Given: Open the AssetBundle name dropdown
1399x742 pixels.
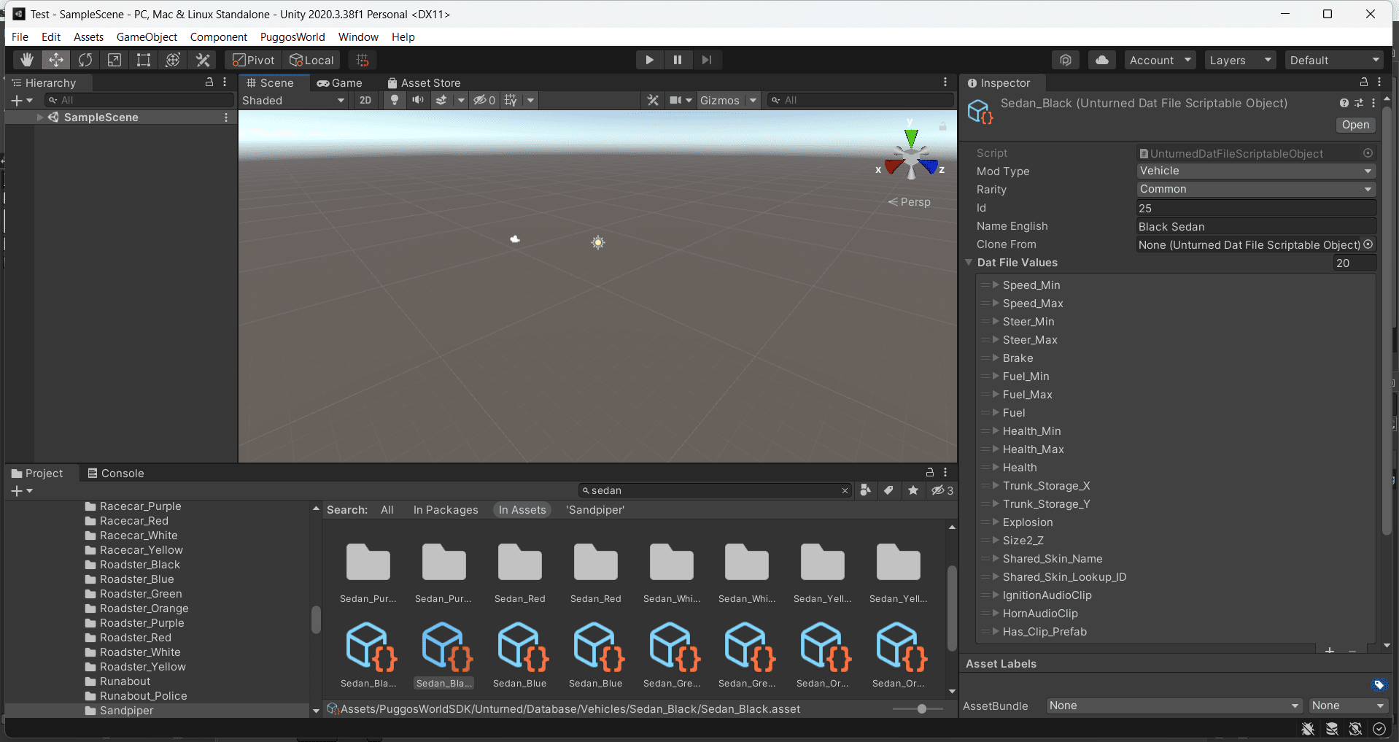Looking at the screenshot, I should point(1174,706).
